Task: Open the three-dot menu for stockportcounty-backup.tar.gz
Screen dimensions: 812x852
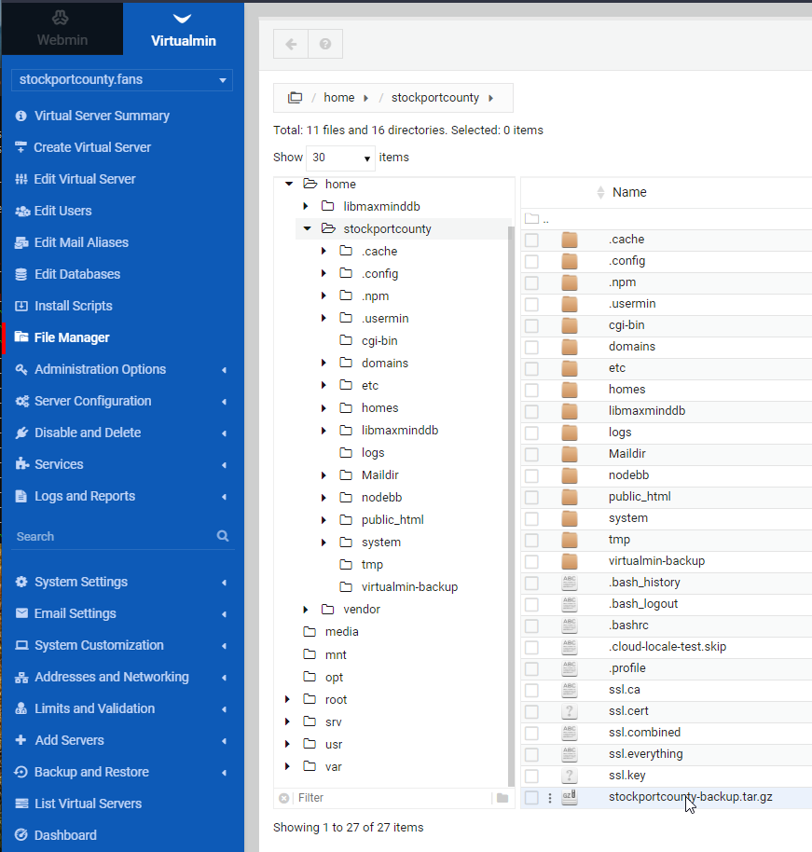Action: pyautogui.click(x=550, y=797)
